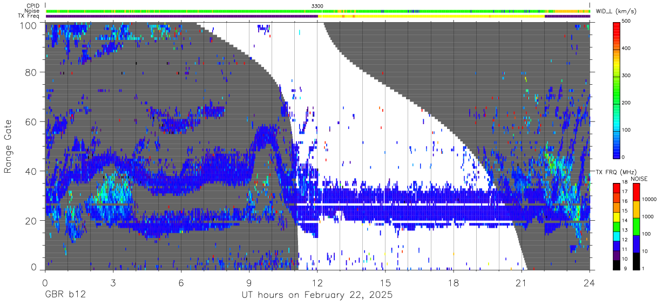The height and width of the screenshot is (306, 663).
Task: Click the UT hours on February 22, 2025 title
Action: click(x=316, y=296)
